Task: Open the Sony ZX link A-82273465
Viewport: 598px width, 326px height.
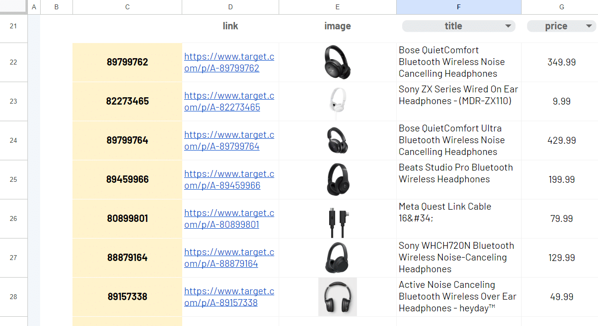Action: point(229,101)
